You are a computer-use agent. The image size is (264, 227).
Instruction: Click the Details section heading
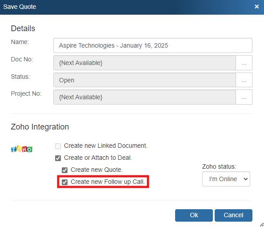(23, 28)
